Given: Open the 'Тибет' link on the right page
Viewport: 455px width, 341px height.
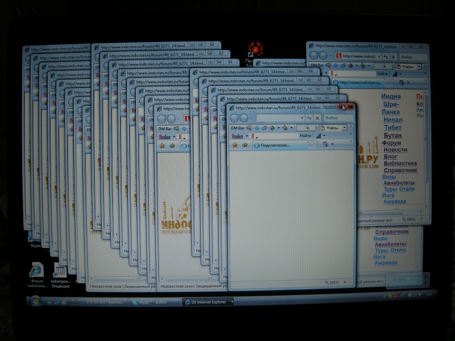Looking at the screenshot, I should 392,128.
